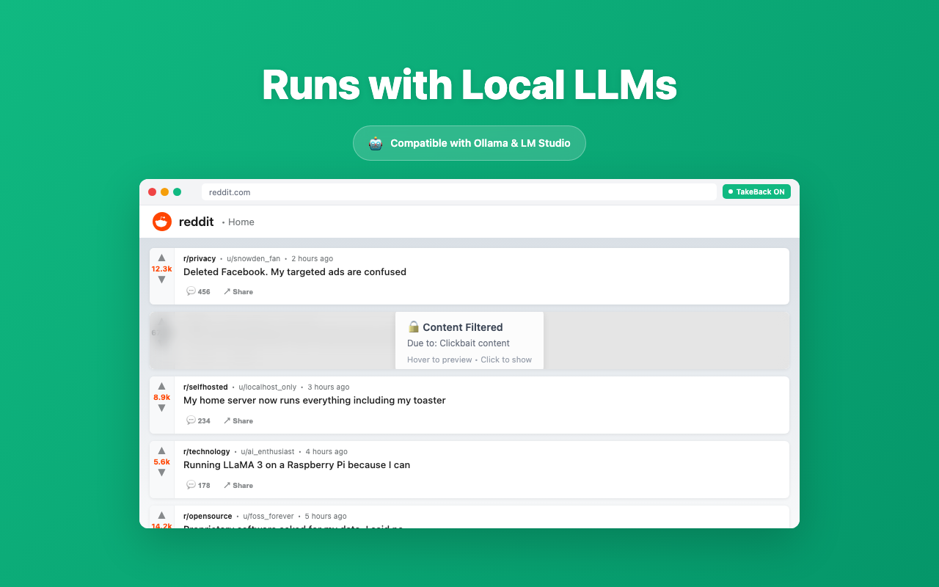Upvote the 'Running LLaMA 3' post
939x587 pixels.
click(x=162, y=451)
